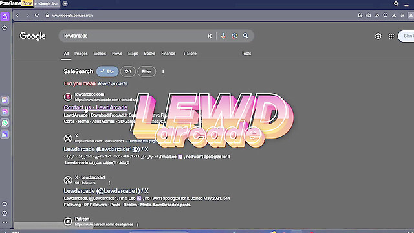Click the browser back arrow

click(x=17, y=16)
